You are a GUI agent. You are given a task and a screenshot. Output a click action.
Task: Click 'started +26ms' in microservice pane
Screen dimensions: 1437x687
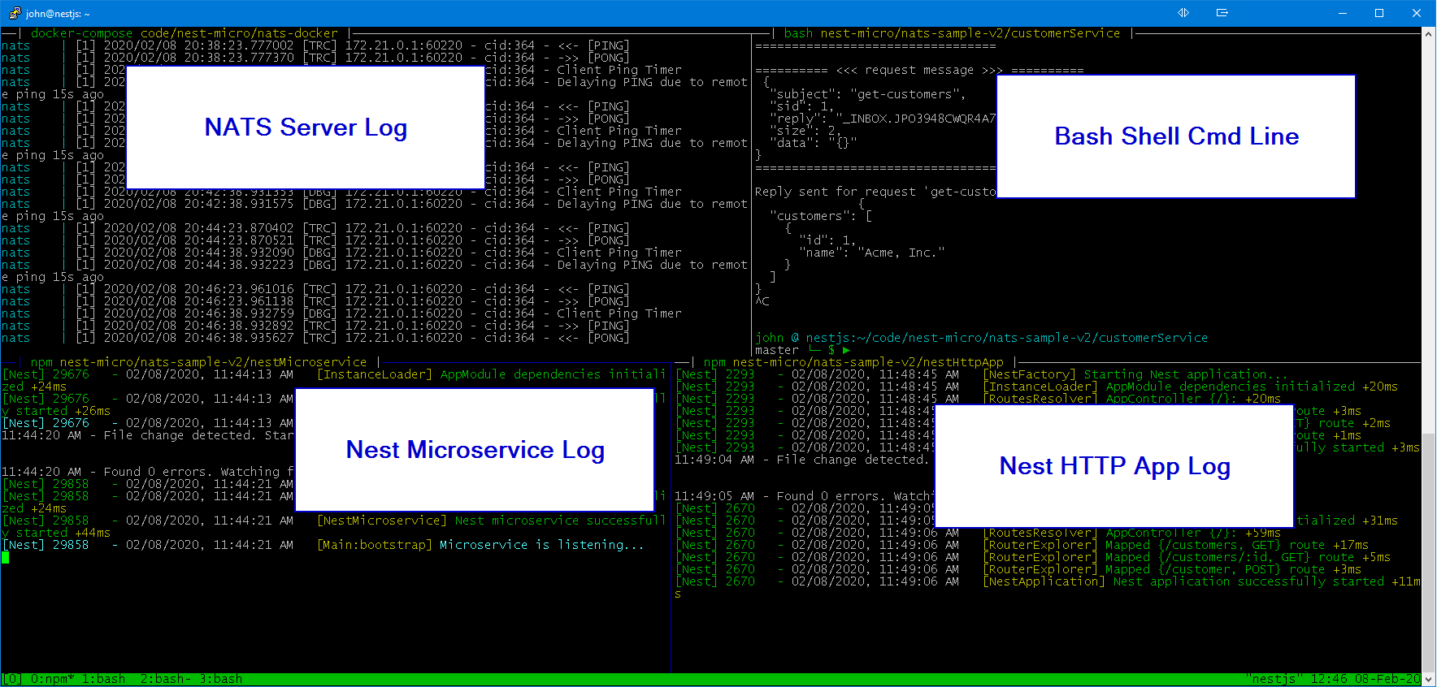(63, 411)
